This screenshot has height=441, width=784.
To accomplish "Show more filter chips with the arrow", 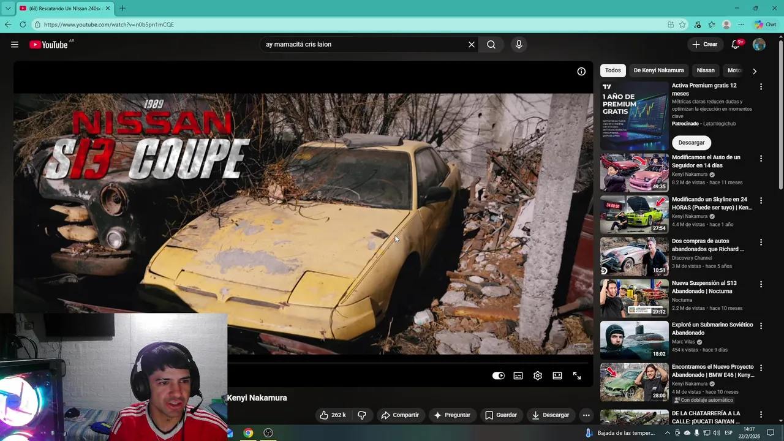I will [x=754, y=71].
